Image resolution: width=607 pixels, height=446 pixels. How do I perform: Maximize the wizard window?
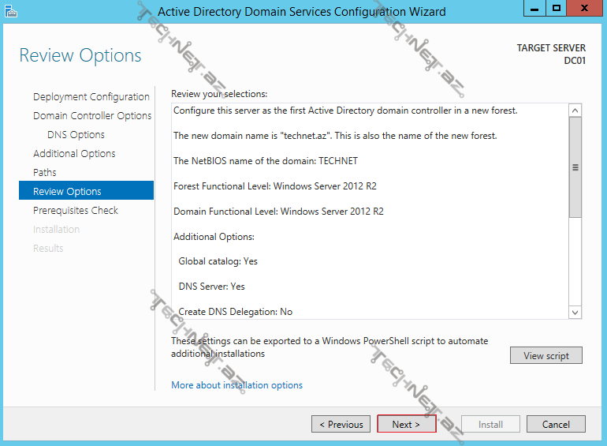click(557, 8)
